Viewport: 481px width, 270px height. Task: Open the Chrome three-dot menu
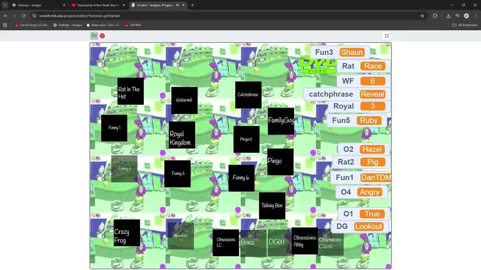click(475, 16)
